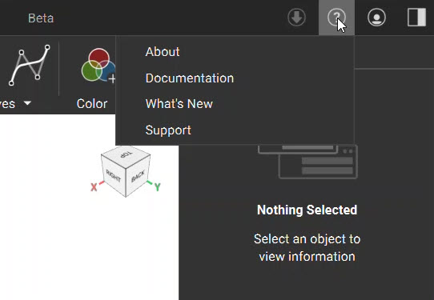
Task: Click the red X axis label
Action: [94, 187]
